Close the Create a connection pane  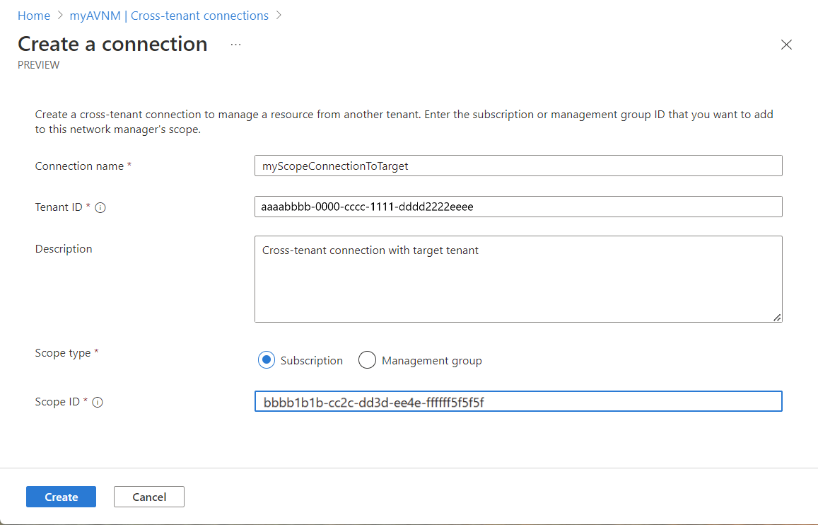[785, 45]
